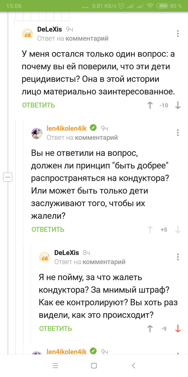Open options menu for DeLeXis's top comment
Screen dimensions: 188x377
(178, 34)
